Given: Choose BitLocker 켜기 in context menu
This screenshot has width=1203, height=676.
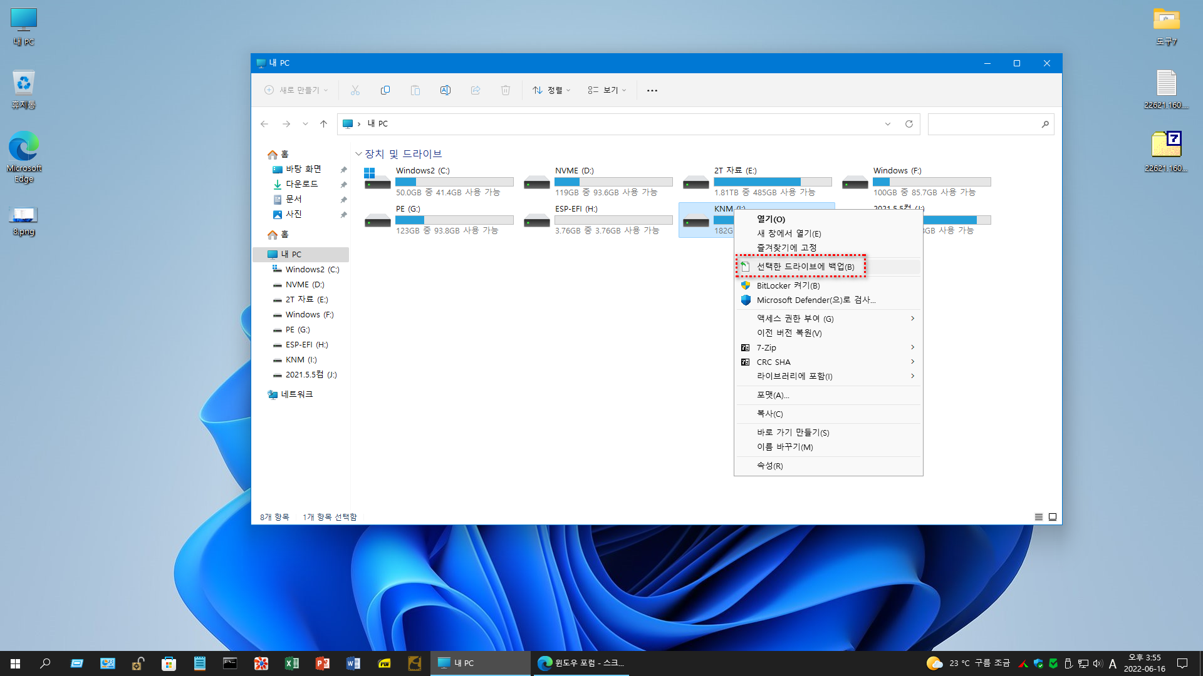Looking at the screenshot, I should click(x=828, y=285).
